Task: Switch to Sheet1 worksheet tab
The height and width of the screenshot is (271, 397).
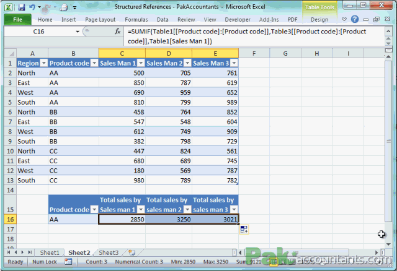Action: point(50,252)
